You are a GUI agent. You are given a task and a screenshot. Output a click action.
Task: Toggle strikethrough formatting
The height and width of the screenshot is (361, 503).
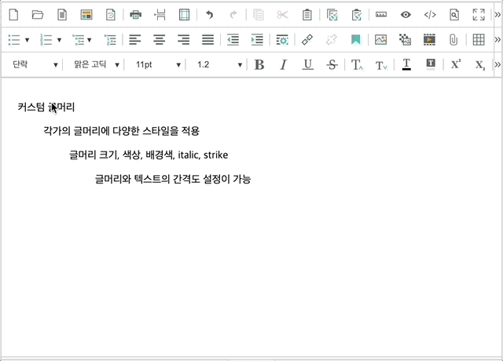pyautogui.click(x=332, y=64)
